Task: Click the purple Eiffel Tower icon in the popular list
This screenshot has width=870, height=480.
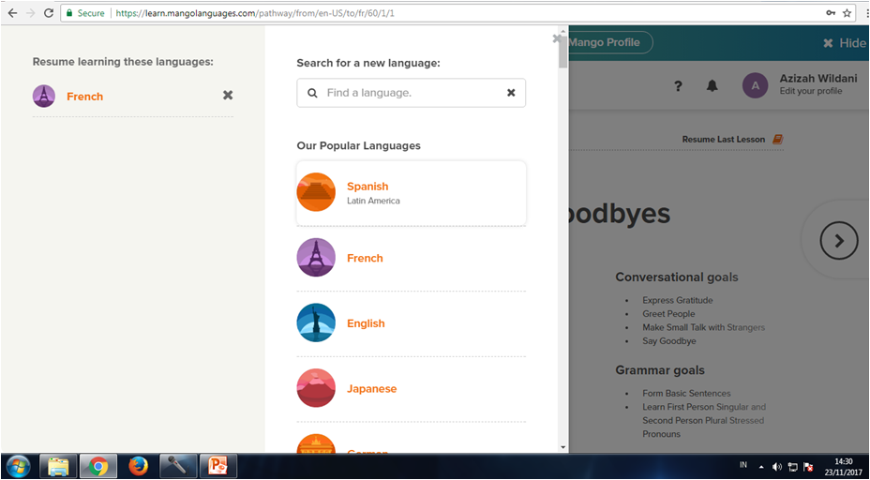Action: pyautogui.click(x=316, y=258)
